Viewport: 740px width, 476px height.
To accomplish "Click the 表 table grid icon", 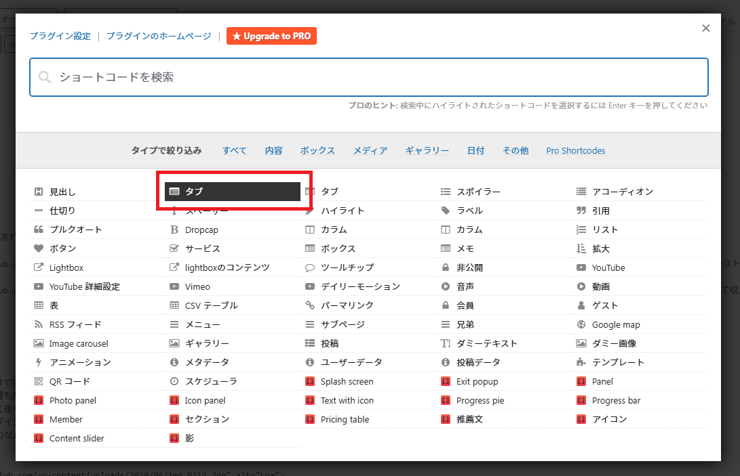I will click(39, 305).
